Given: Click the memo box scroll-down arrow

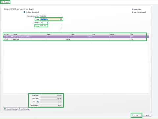Looking at the screenshot, I should point(61,31).
